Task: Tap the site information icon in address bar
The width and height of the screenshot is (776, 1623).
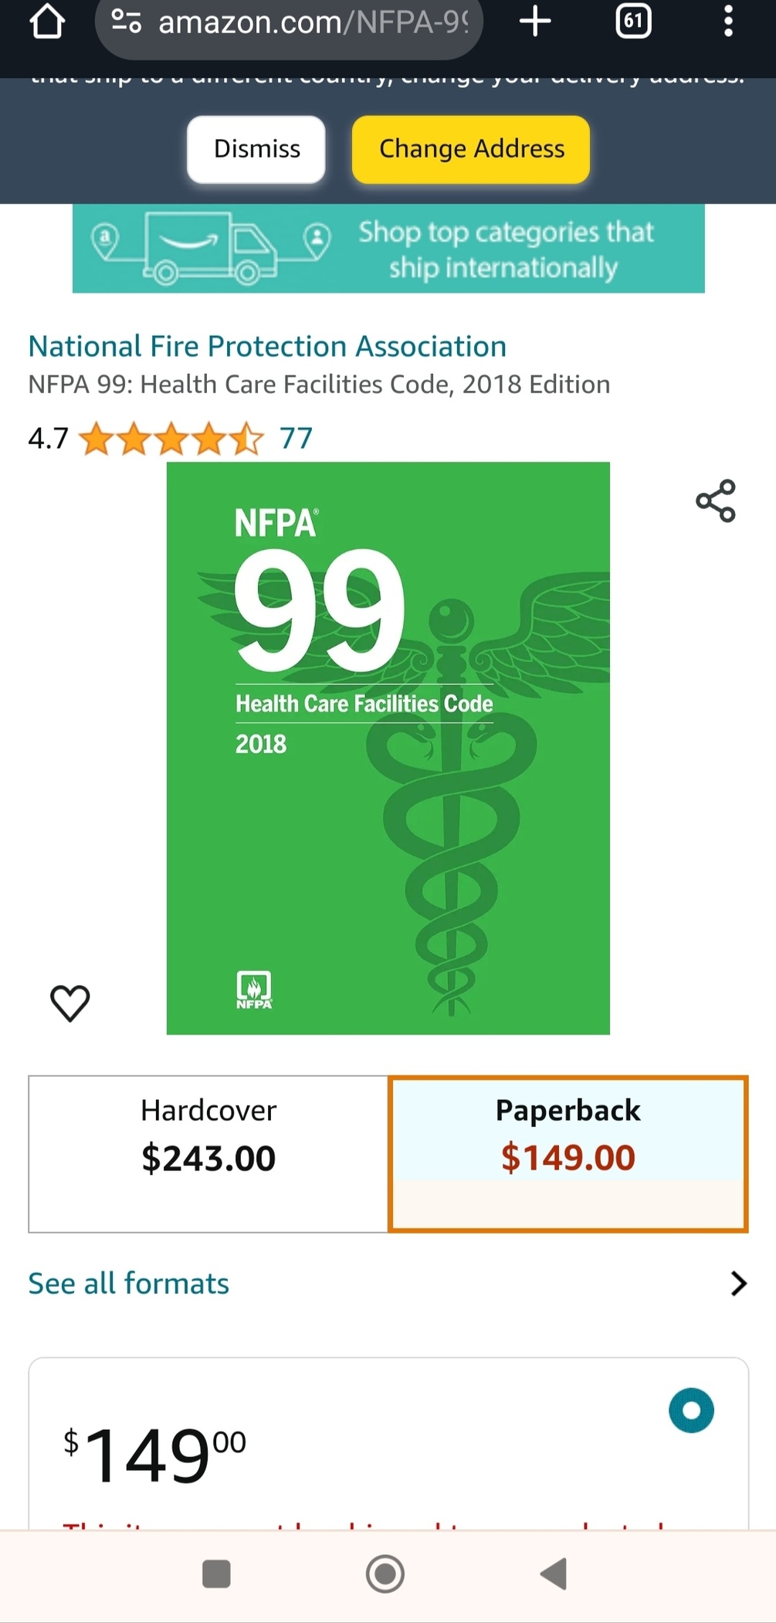Action: (x=126, y=23)
